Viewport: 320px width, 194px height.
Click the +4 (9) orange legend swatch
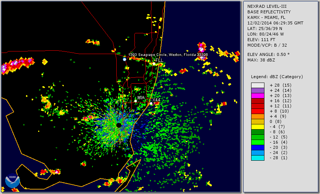258,117
